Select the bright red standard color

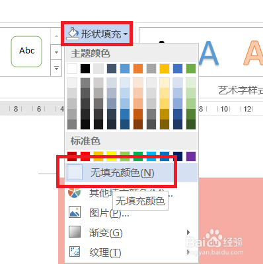(x=85, y=156)
